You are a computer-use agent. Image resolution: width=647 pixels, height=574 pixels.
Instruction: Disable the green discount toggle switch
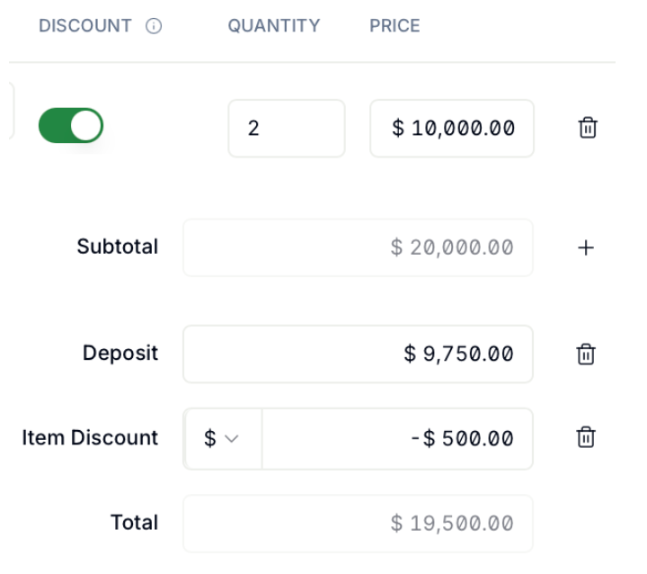tap(71, 126)
